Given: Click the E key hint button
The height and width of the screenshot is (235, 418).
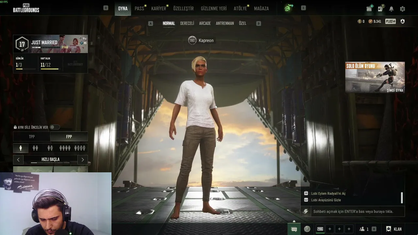Looking at the screenshot, I should pyautogui.click(x=303, y=8).
